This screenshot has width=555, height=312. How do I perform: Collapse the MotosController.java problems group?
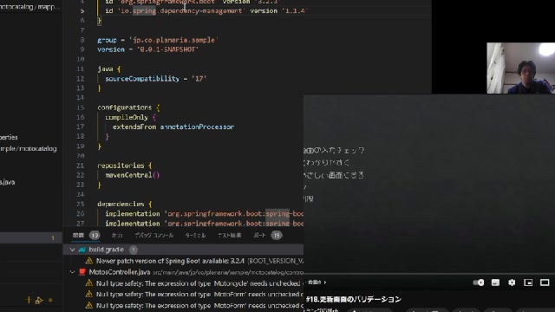(x=72, y=272)
